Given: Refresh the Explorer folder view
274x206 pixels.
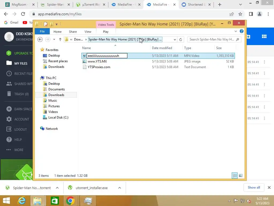Looking at the screenshot, I should (x=181, y=40).
